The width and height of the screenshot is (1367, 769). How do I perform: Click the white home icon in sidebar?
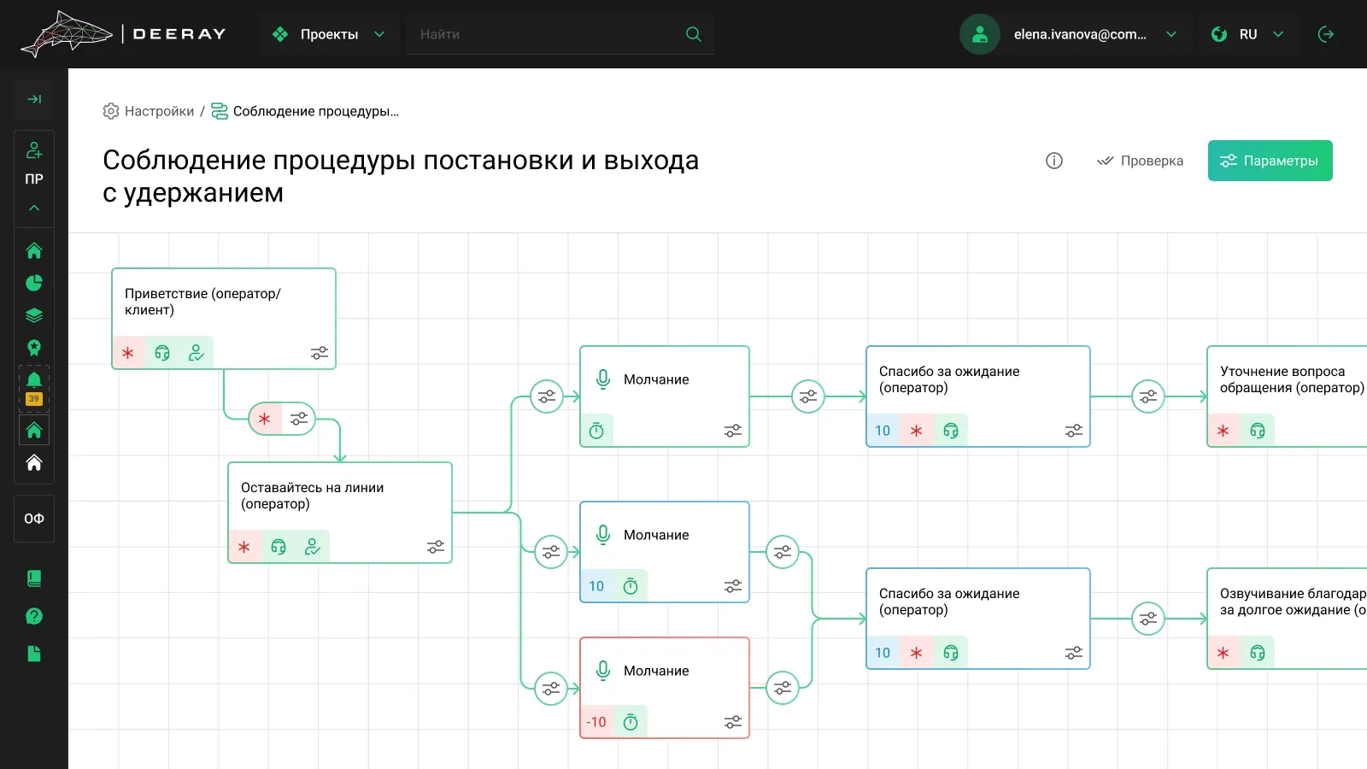[34, 462]
